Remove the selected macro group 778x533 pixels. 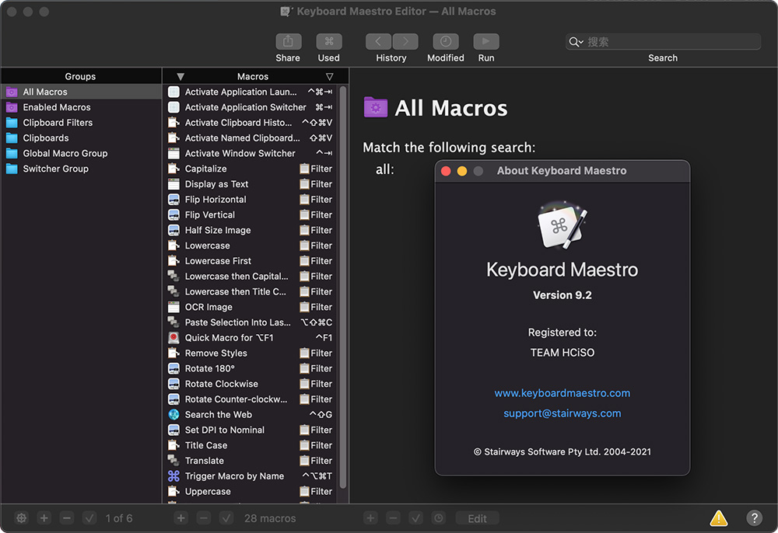click(67, 518)
